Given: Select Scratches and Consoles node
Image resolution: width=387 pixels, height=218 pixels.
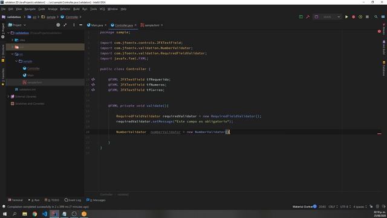Looking at the screenshot, I should pyautogui.click(x=30, y=104).
